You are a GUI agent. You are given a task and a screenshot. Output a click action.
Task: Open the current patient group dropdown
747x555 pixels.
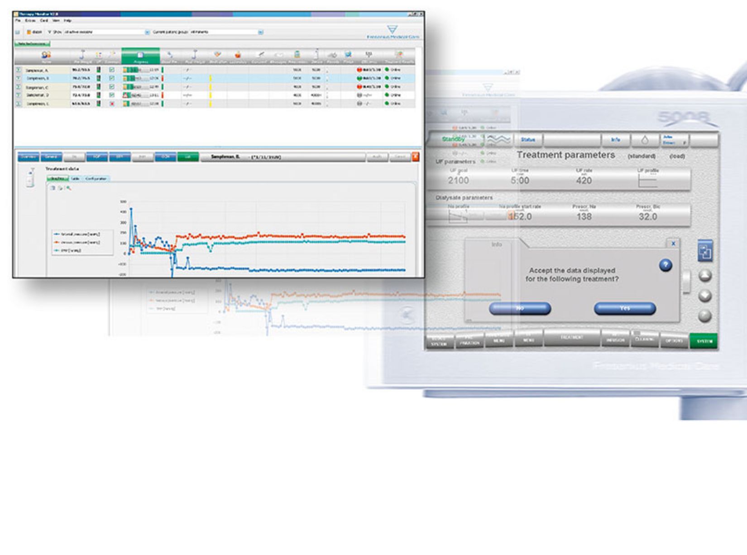click(261, 32)
